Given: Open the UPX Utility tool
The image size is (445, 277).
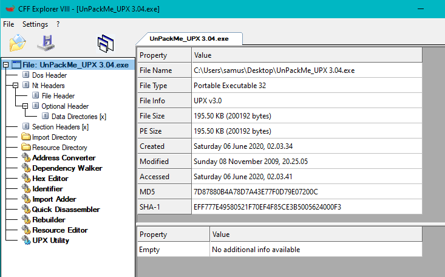Looking at the screenshot, I should pos(50,241).
